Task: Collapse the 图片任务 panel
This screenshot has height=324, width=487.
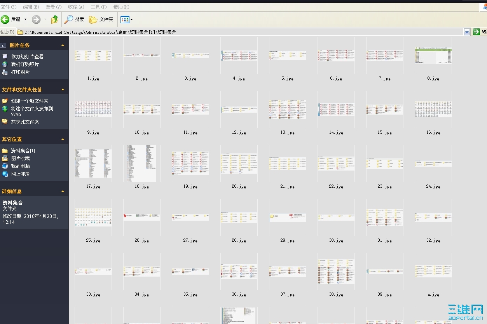Action: coord(63,45)
